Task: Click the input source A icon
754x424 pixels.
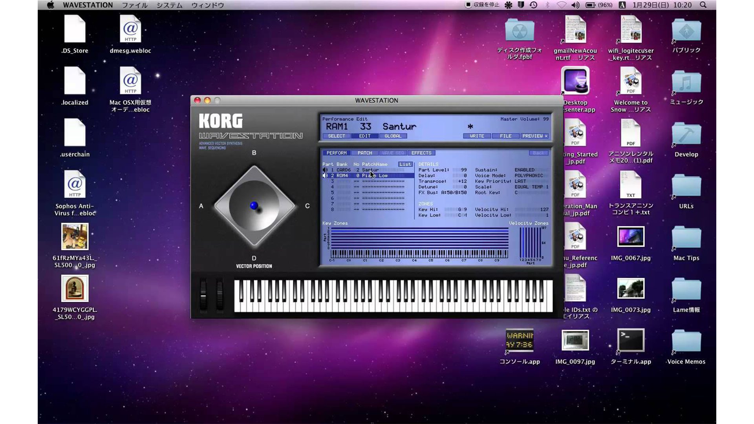Action: click(622, 5)
